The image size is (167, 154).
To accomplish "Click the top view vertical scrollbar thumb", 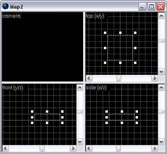I will tap(162, 41).
